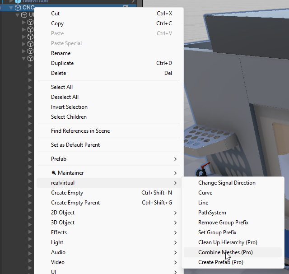
Task: Choose Change Signal Direction
Action: tap(227, 183)
